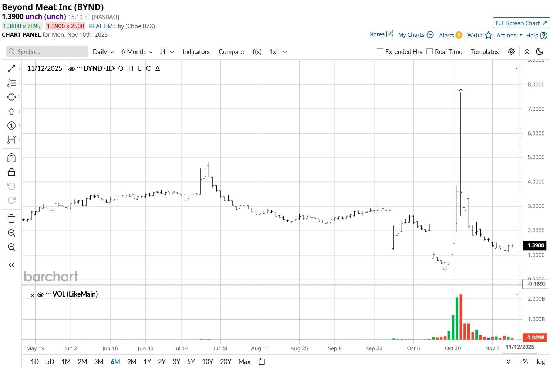Expand the bottom double down chevrons
Image resolution: width=554 pixels, height=368 pixels.
pyautogui.click(x=508, y=362)
